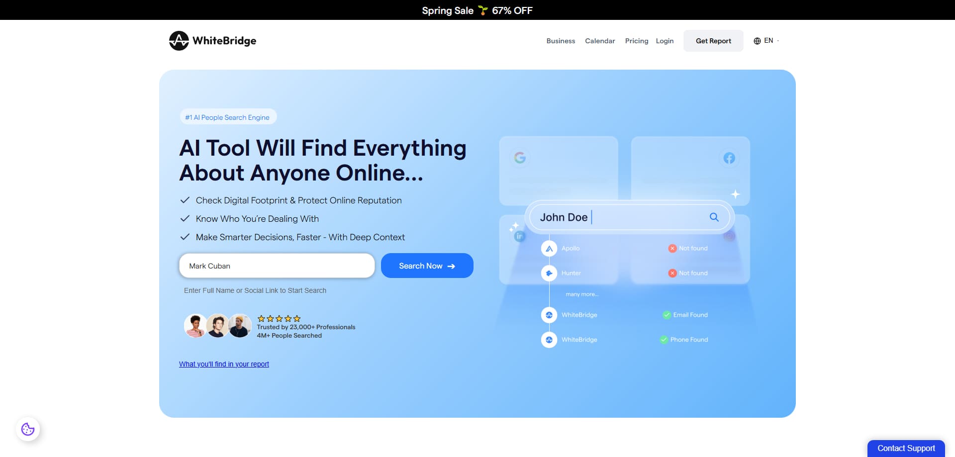This screenshot has height=457, width=955.
Task: Click the globe language icon
Action: point(757,41)
